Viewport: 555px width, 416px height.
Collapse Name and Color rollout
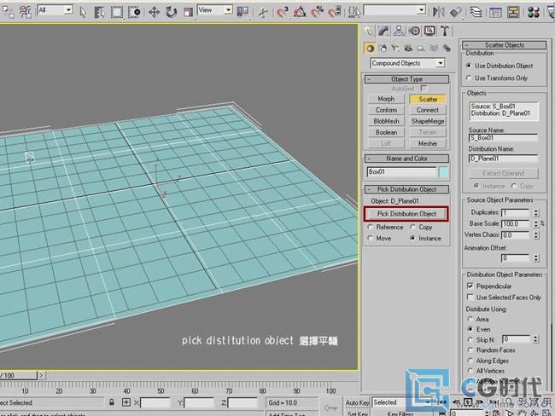click(407, 159)
